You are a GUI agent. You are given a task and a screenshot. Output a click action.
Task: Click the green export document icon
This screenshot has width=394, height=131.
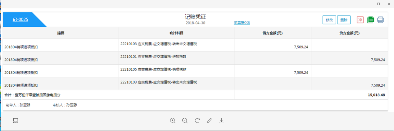pyautogui.click(x=370, y=20)
